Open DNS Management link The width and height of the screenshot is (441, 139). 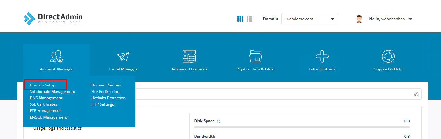(46, 98)
